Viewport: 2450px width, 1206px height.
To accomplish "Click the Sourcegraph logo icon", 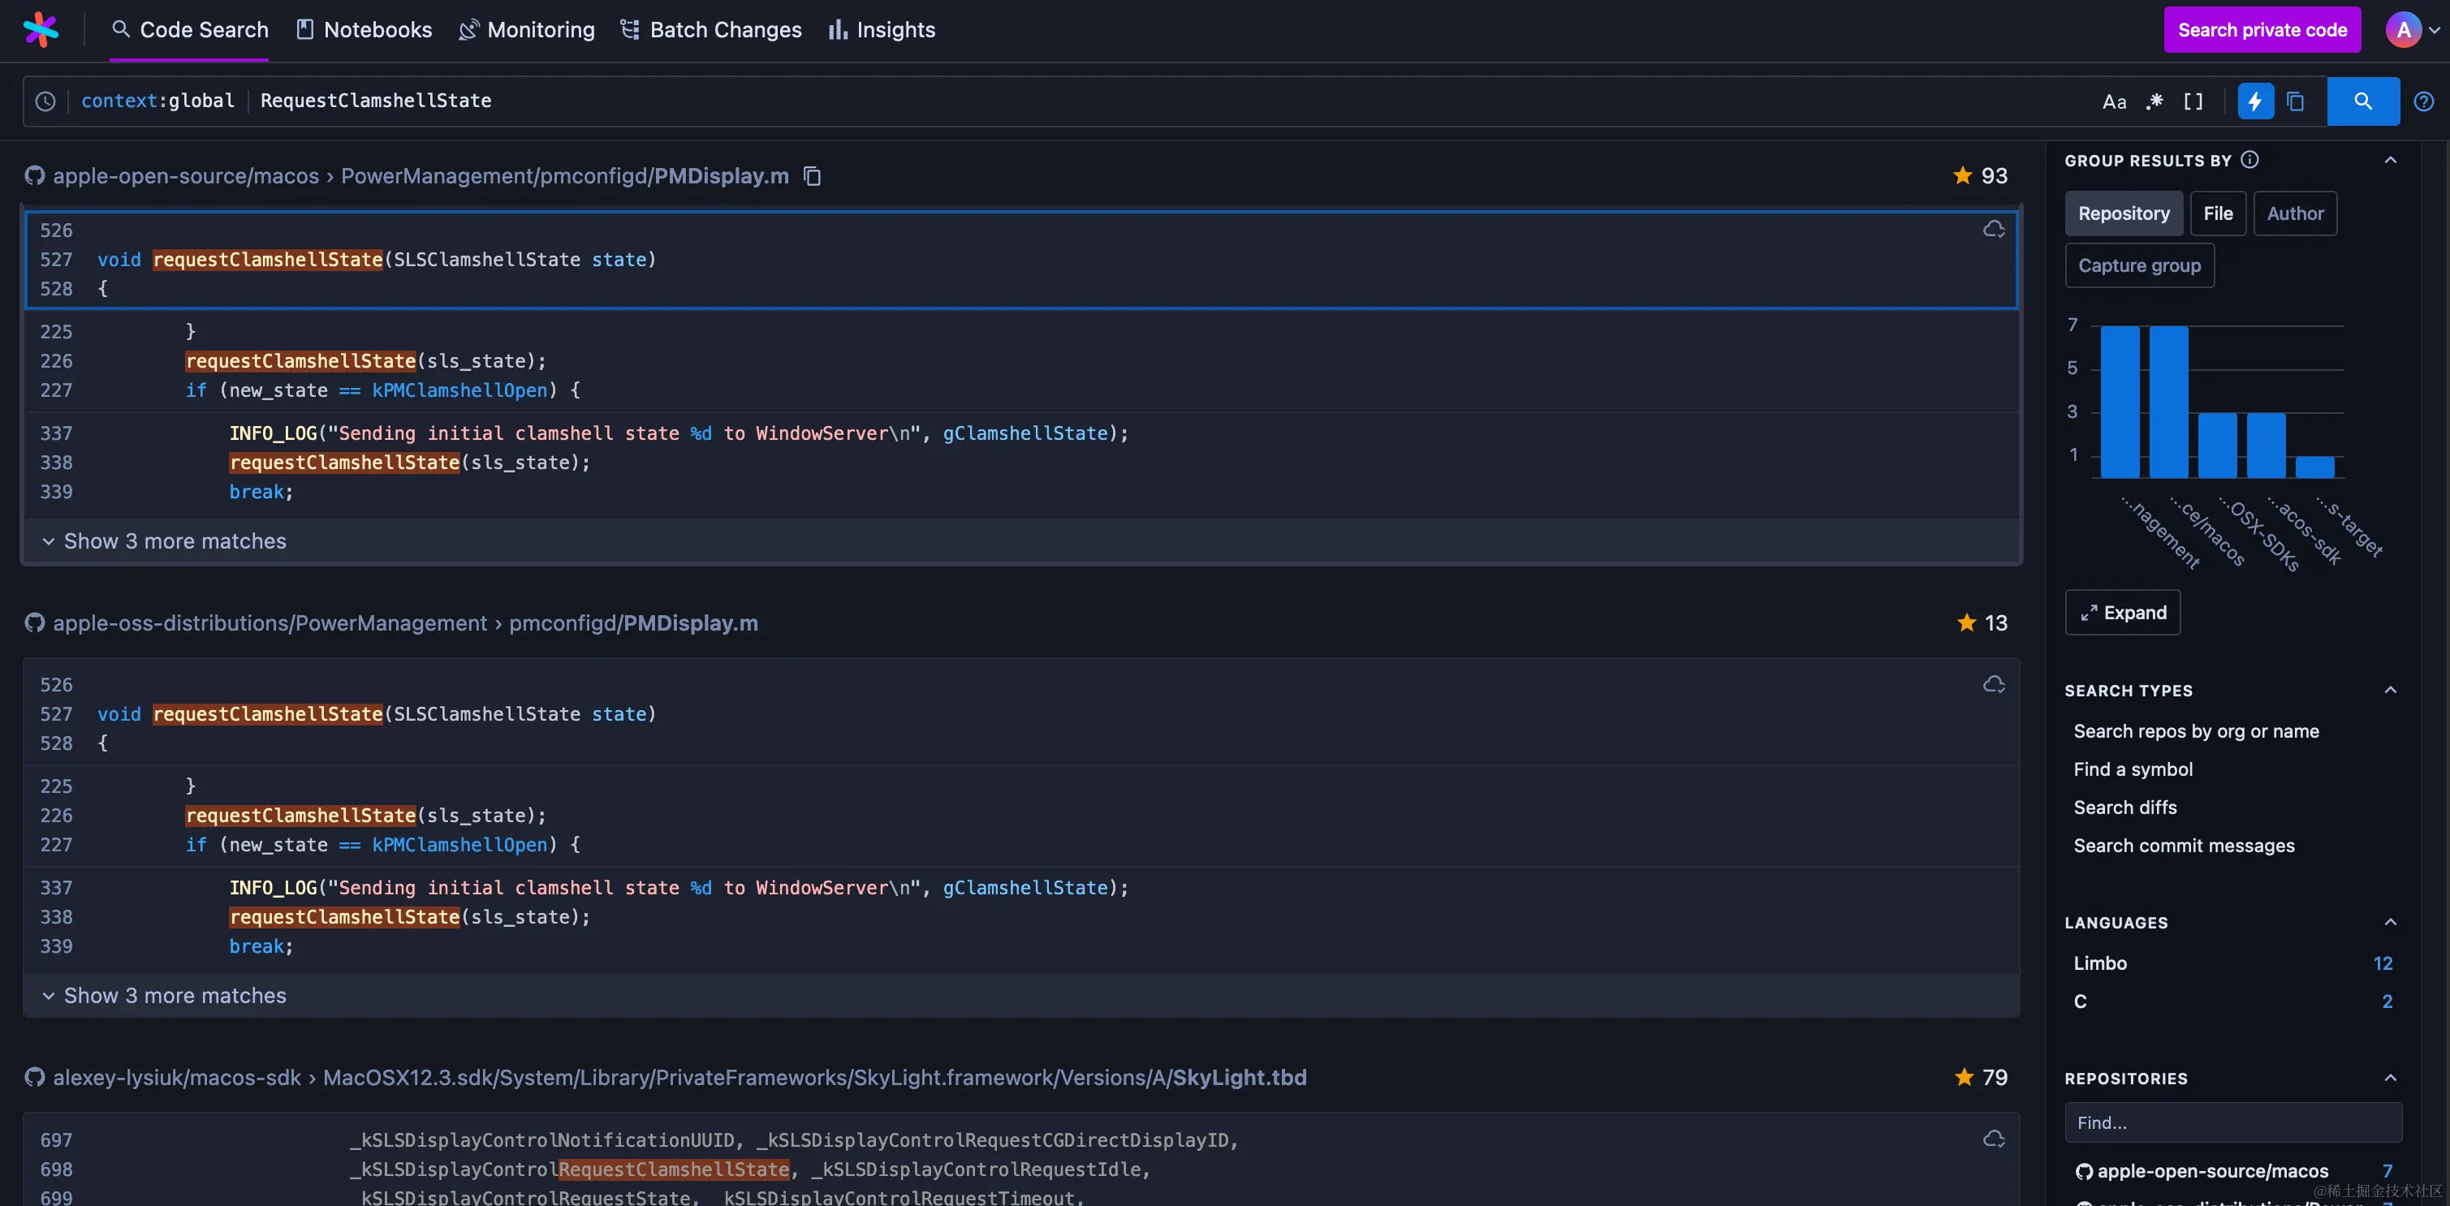I will [x=40, y=29].
